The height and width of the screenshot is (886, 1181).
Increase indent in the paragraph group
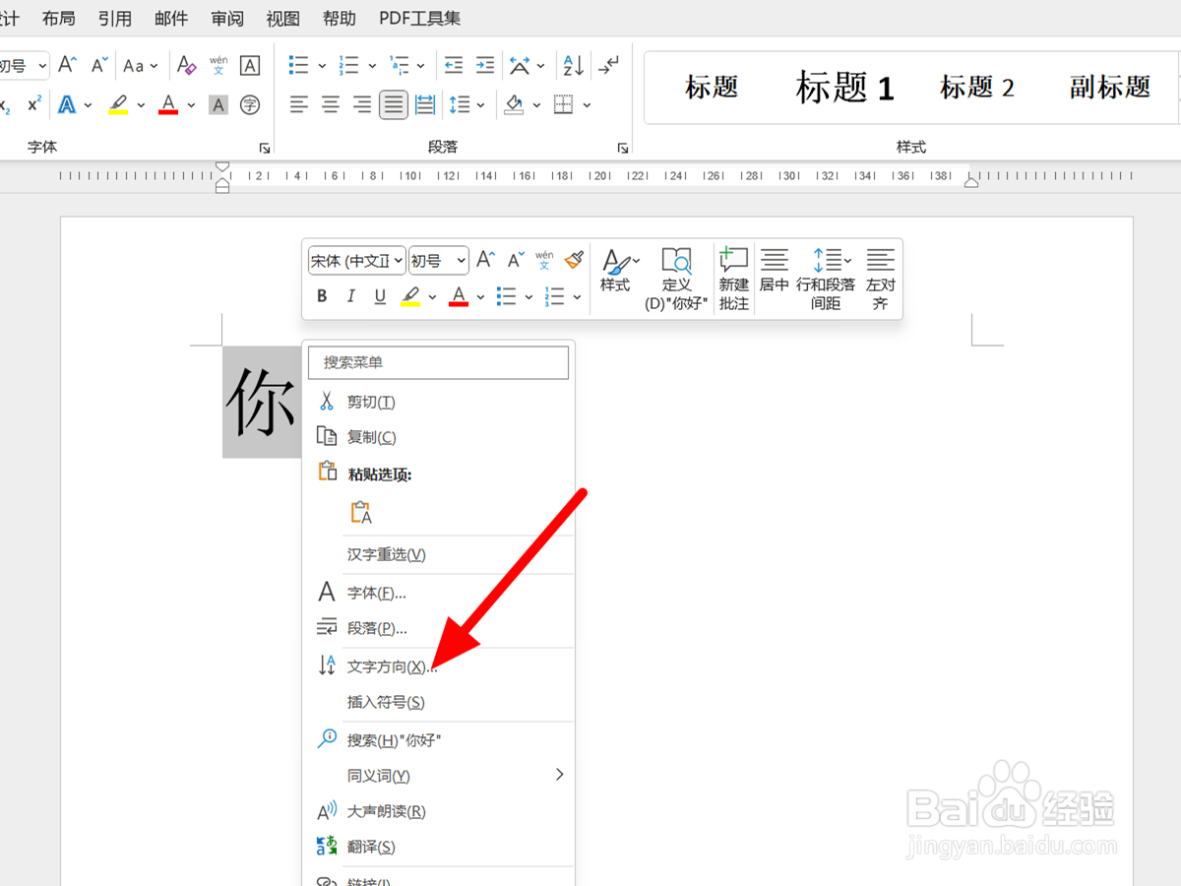click(x=485, y=65)
